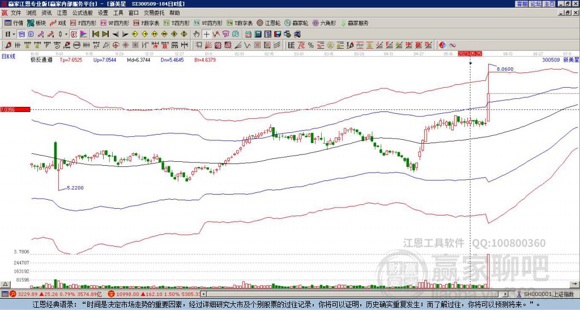Click the 日K线 chart label

pyautogui.click(x=8, y=57)
